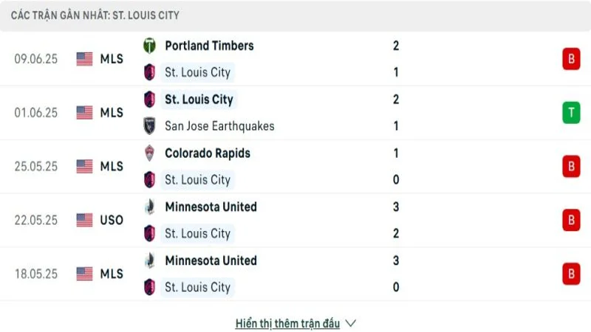
Task: Click the MLS league label for 18.05.25
Action: (x=112, y=274)
